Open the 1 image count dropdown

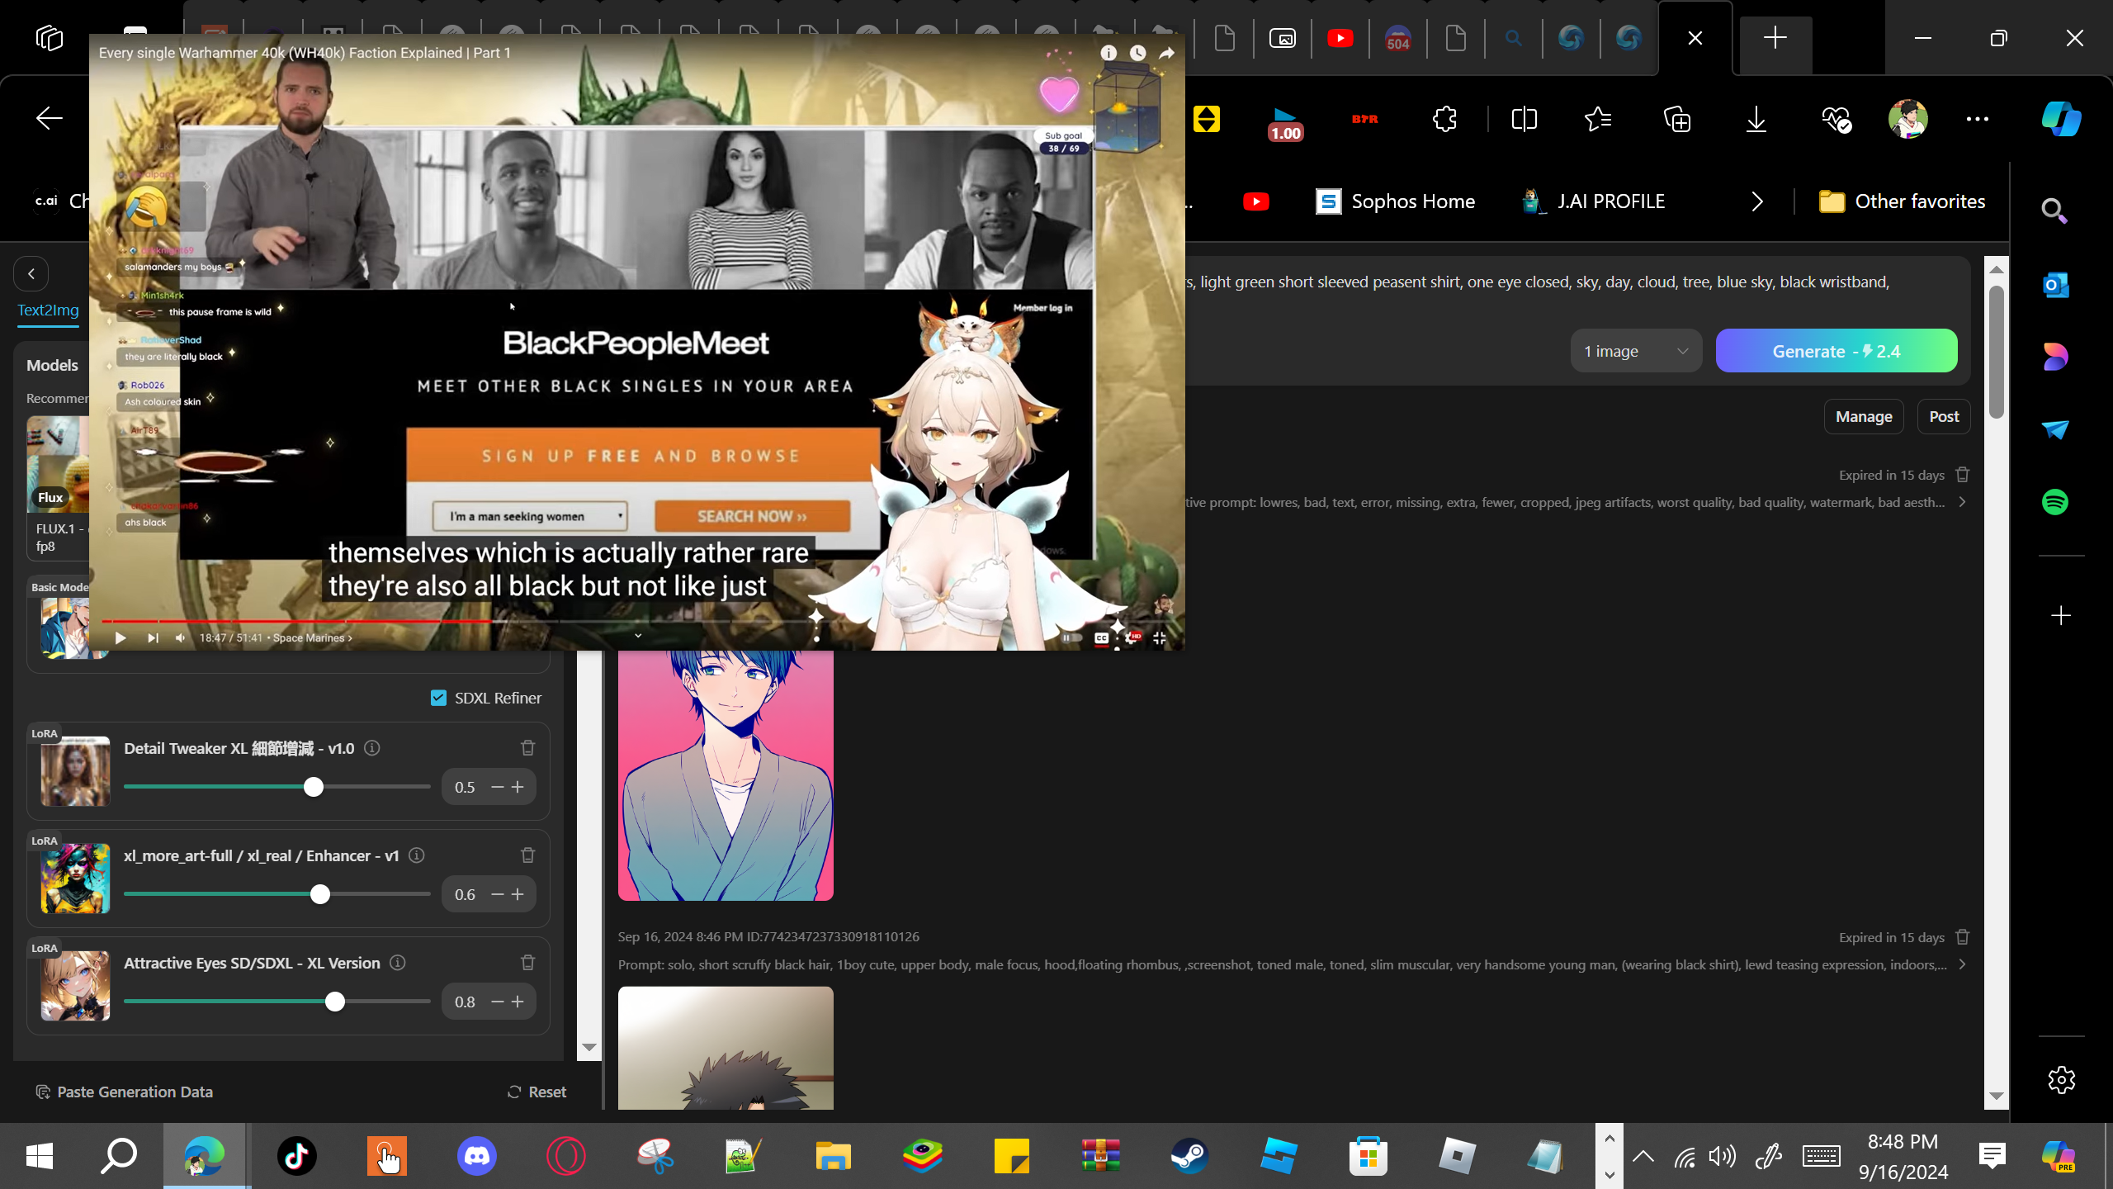point(1636,351)
